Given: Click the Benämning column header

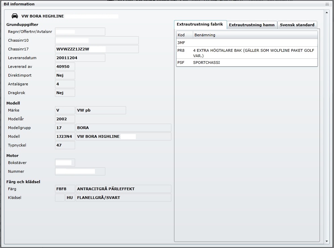Looking at the screenshot, I should click(255, 35).
